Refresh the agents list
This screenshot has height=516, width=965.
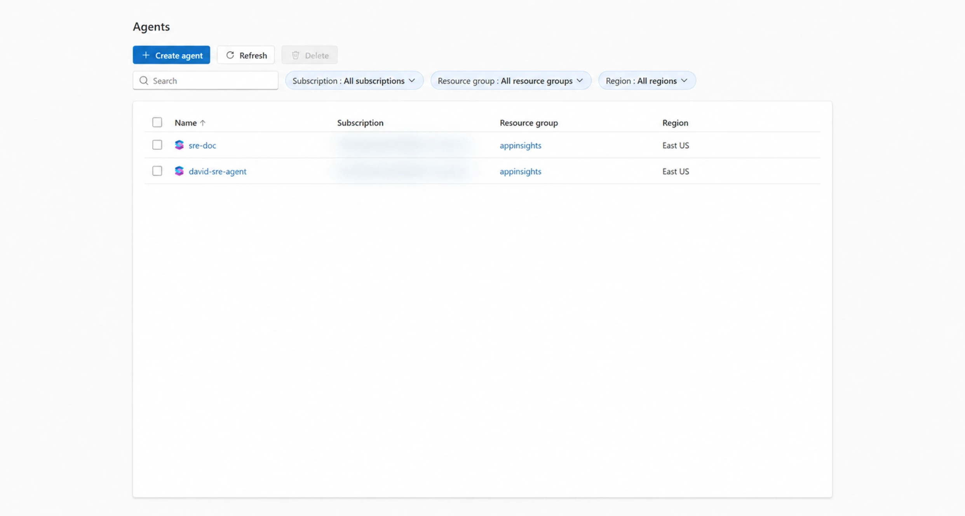pyautogui.click(x=246, y=55)
